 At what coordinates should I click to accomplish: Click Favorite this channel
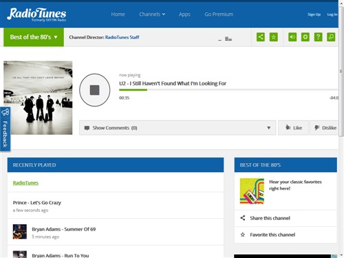pos(272,235)
